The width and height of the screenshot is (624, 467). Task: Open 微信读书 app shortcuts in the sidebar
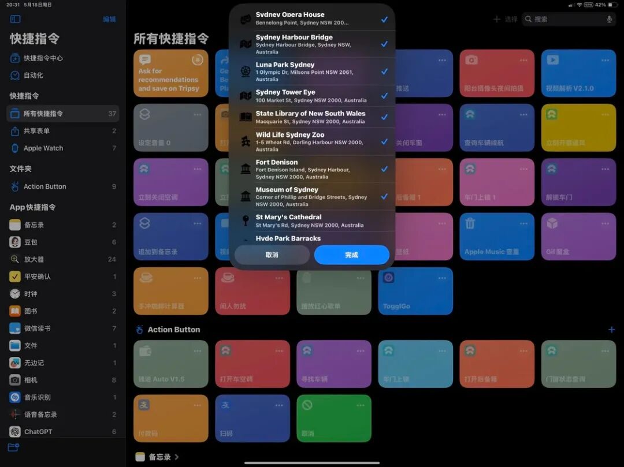click(x=63, y=328)
